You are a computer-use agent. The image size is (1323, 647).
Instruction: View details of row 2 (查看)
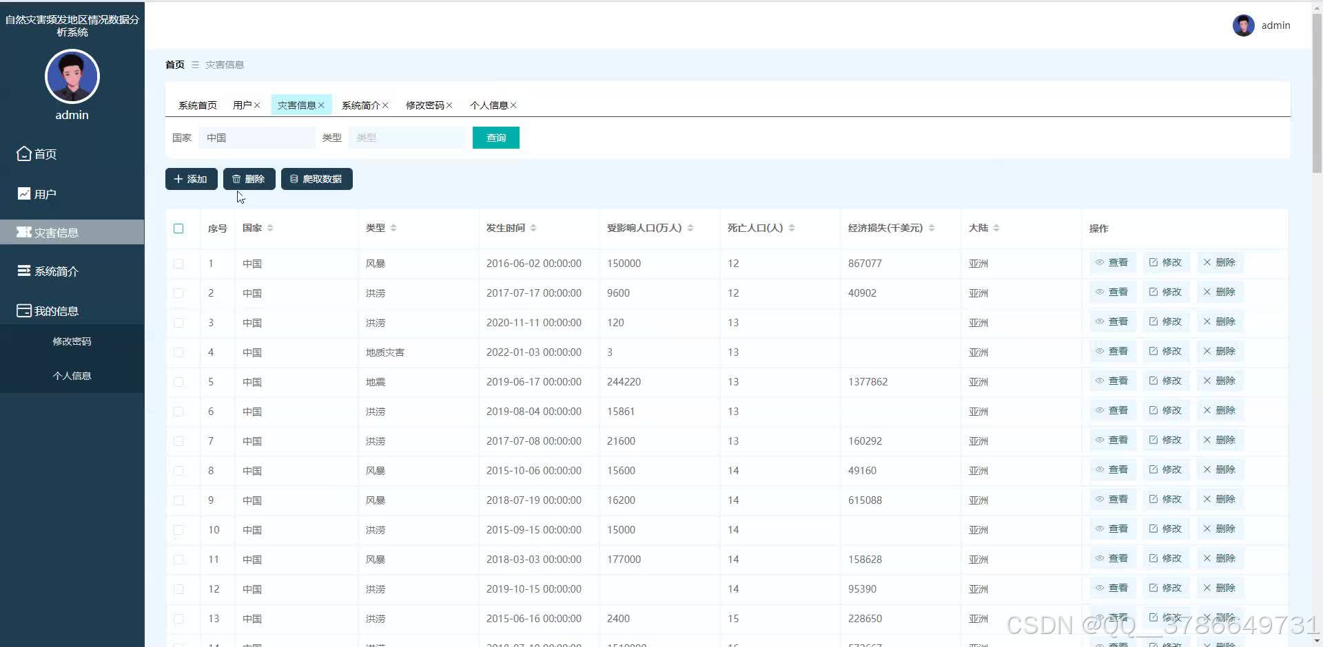[1112, 292]
